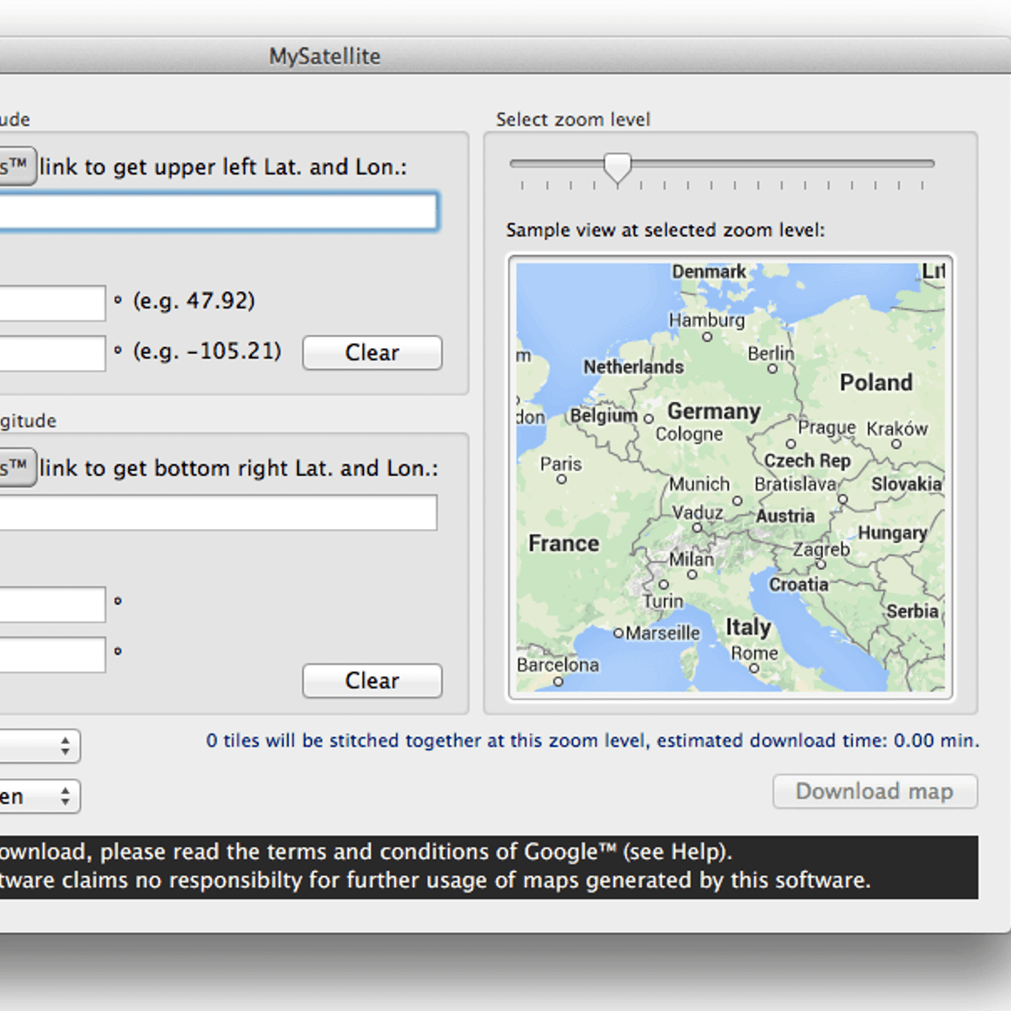Click the Download map button
This screenshot has height=1011, width=1011.
875,791
